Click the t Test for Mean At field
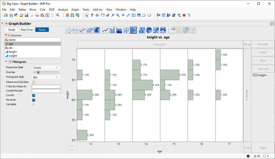Image resolution: width=275 pixels, height=159 pixels. 46,87
